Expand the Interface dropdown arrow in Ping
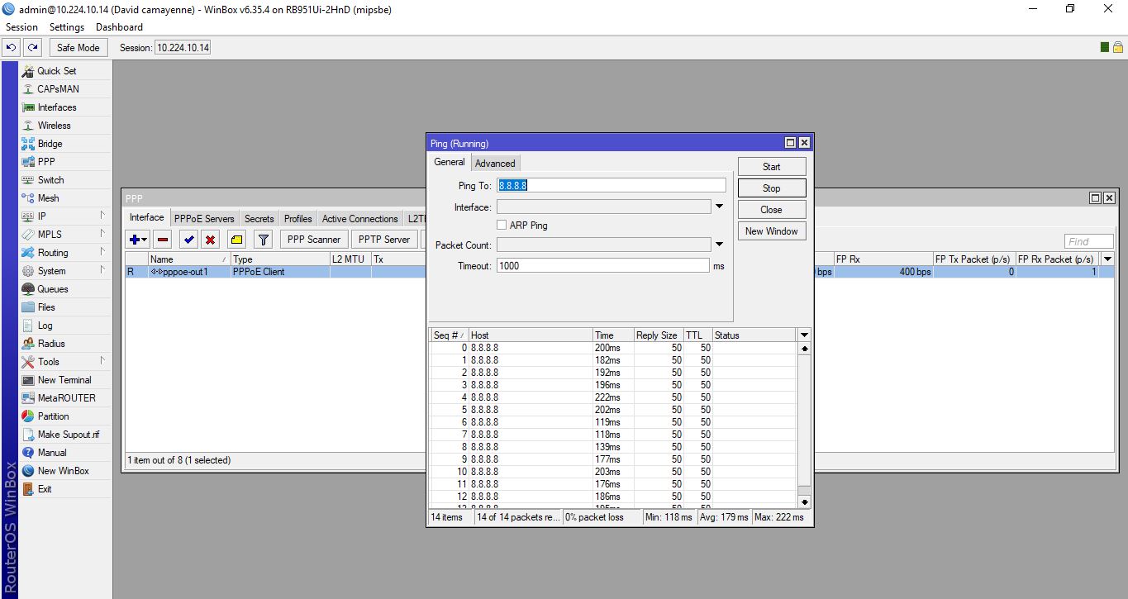 tap(719, 207)
